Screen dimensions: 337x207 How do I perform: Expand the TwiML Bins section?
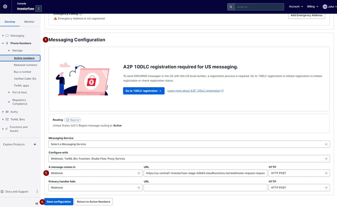click(x=3, y=119)
